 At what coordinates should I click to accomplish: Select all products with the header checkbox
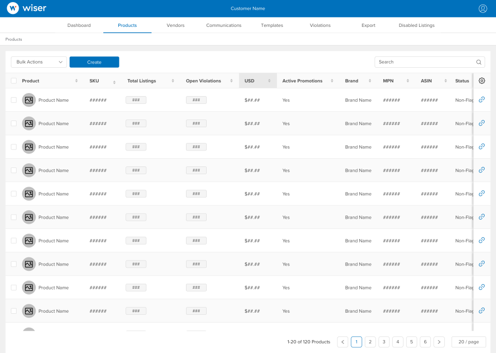[13, 81]
